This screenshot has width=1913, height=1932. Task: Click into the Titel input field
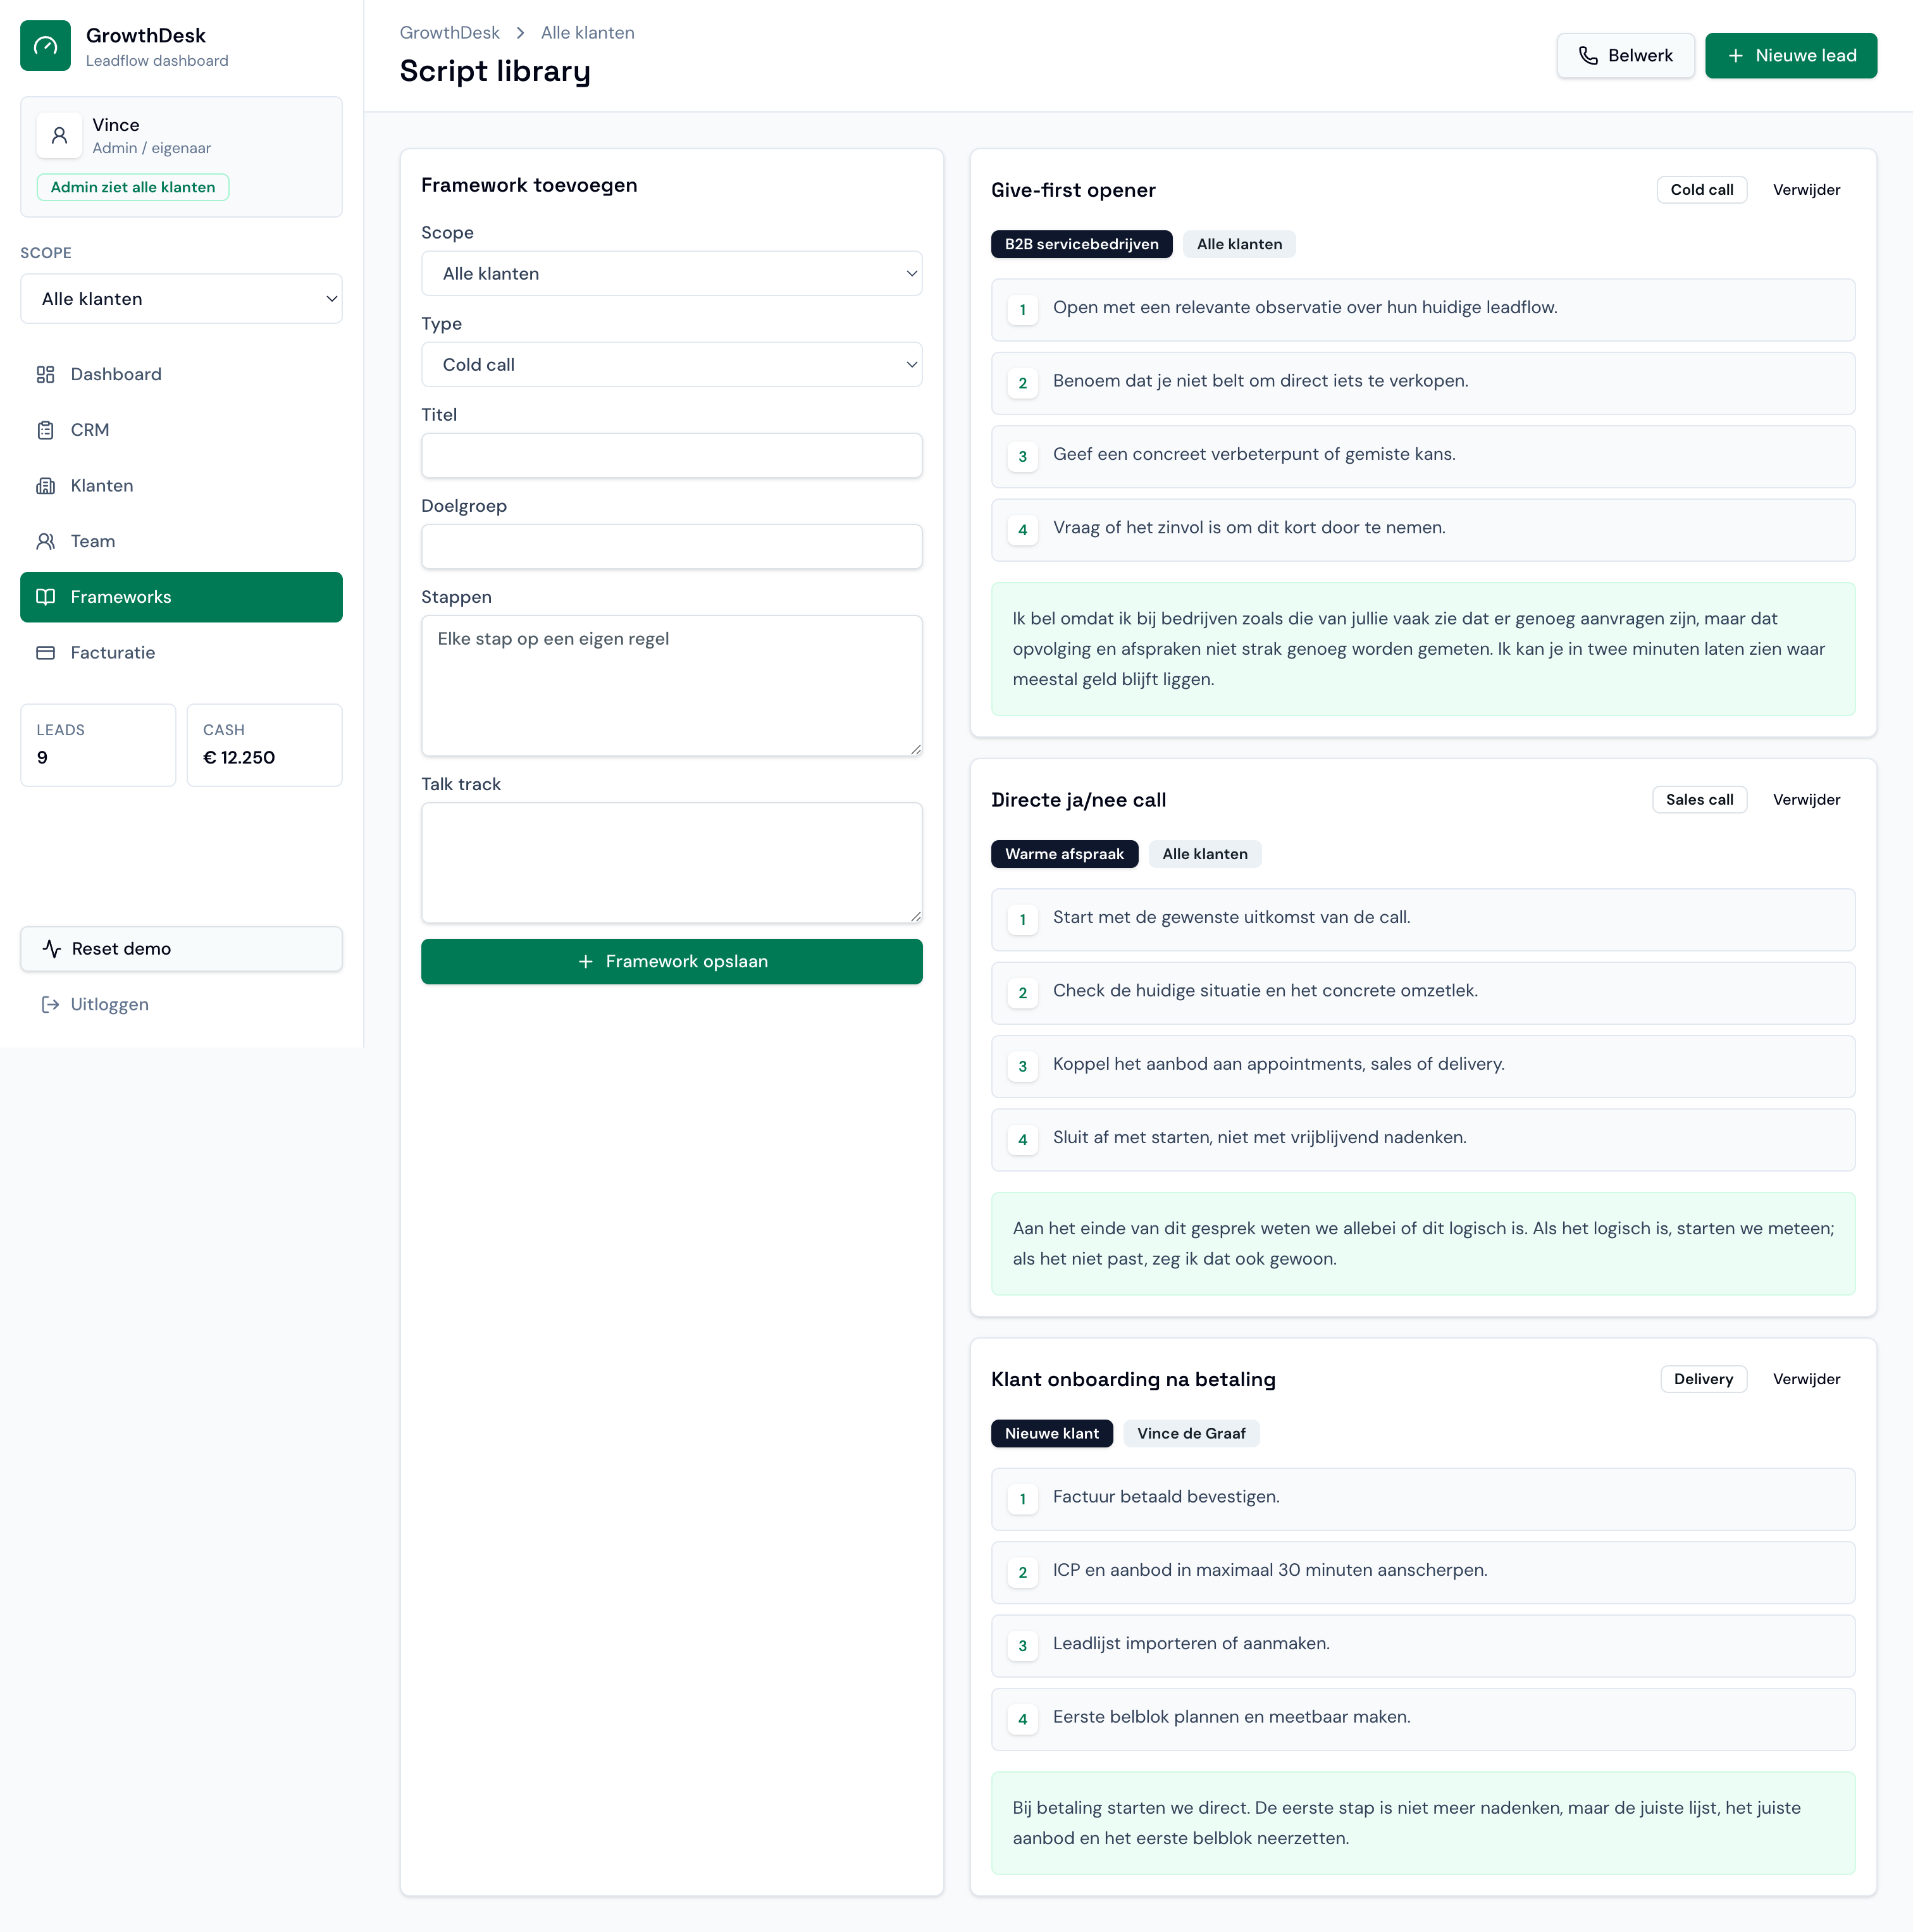tap(671, 456)
